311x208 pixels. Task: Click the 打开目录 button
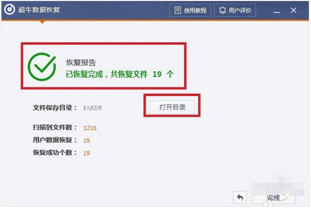[x=172, y=107]
